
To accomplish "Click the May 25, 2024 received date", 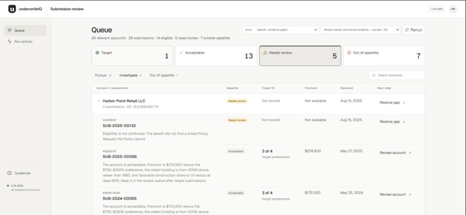I will tap(352, 192).
